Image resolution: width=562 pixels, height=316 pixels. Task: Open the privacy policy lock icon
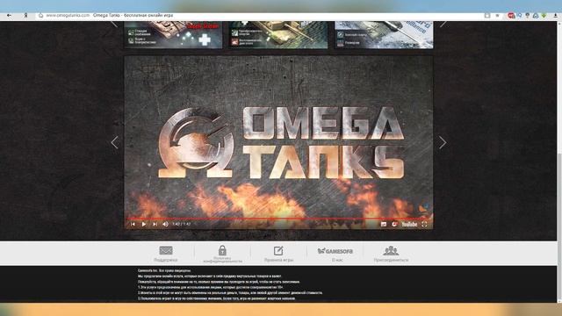[222, 250]
